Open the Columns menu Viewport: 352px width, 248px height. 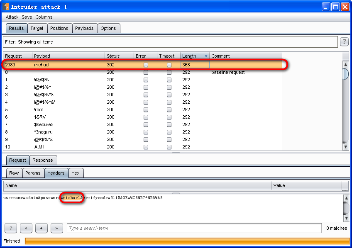coord(44,17)
